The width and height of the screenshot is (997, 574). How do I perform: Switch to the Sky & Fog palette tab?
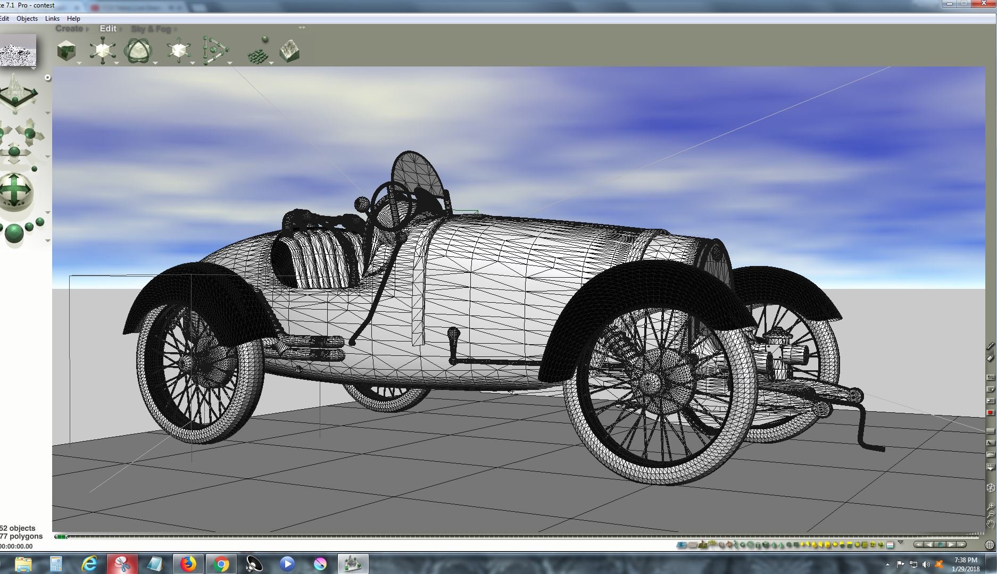pos(151,29)
